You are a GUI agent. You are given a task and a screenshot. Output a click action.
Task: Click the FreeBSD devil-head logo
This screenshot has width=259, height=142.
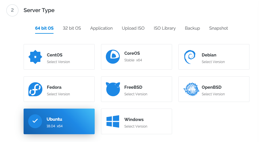(113, 89)
